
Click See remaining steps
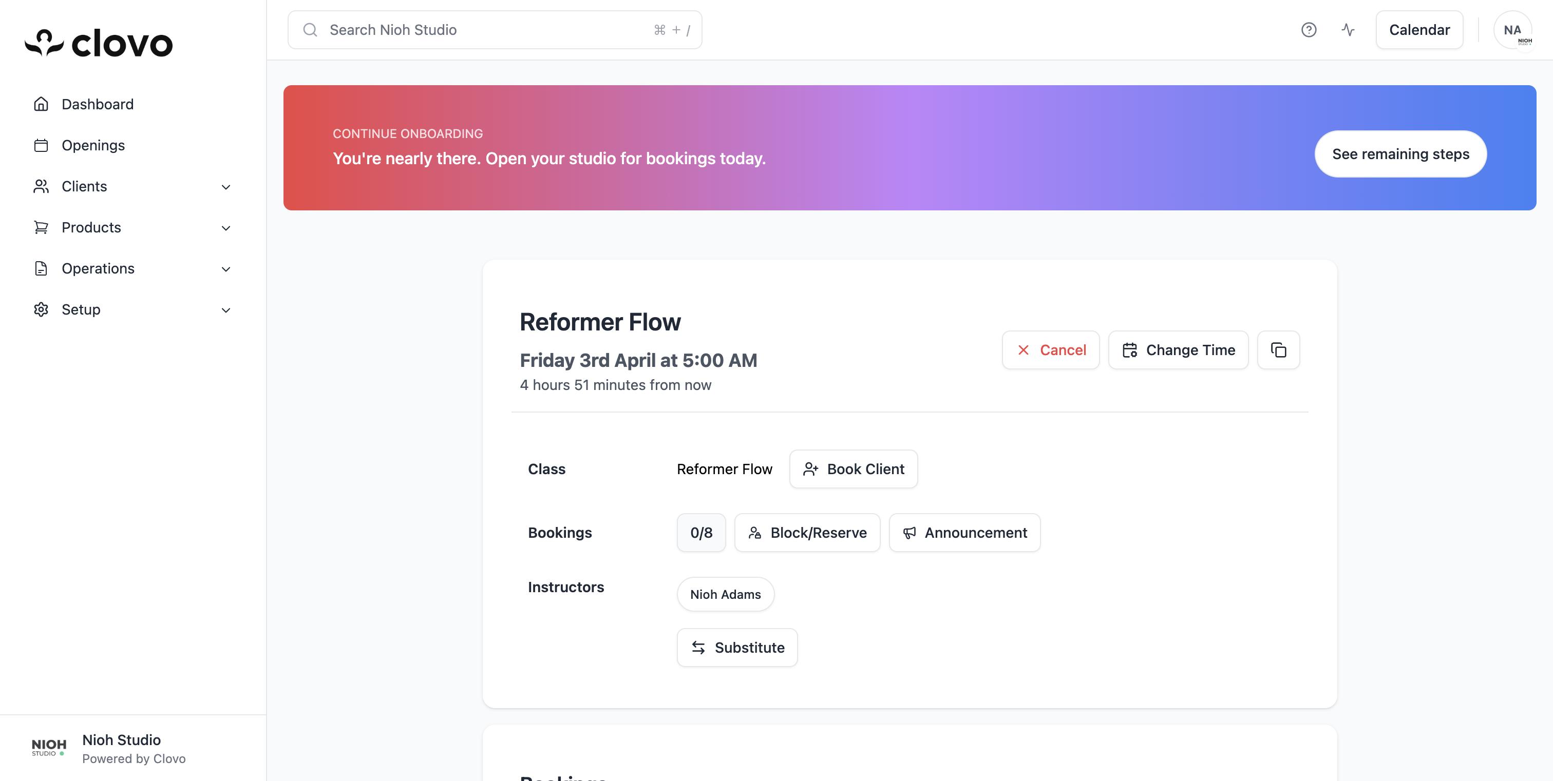(1400, 153)
